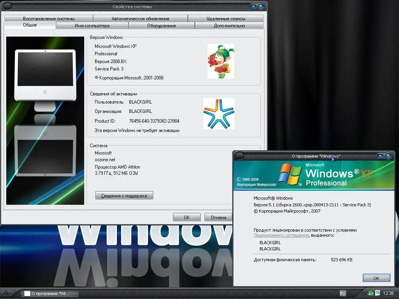399x299 pixels.
Task: Click the Свойства системы title bar text
Action: click(132, 7)
